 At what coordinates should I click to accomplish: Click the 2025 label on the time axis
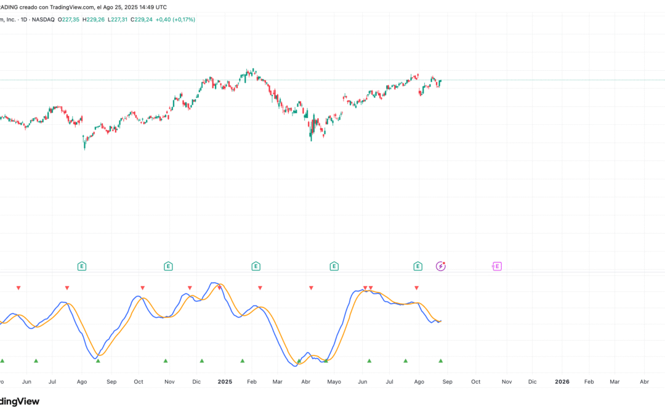tap(225, 382)
